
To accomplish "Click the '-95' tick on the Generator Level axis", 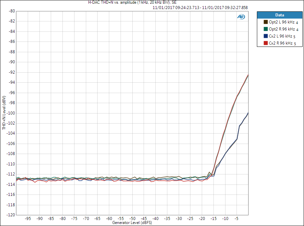I will 28,219.
